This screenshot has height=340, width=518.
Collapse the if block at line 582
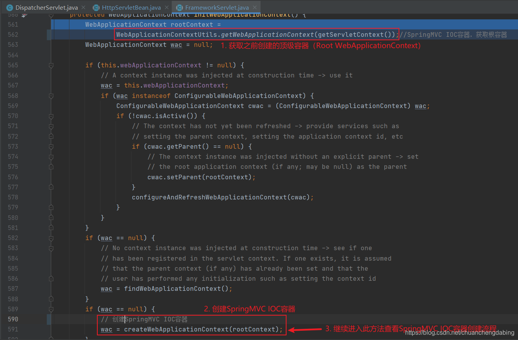pos(51,238)
